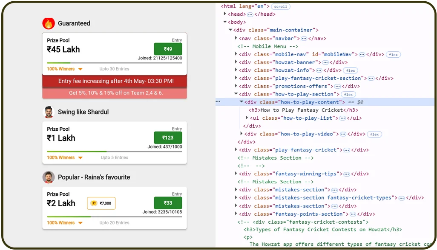This screenshot has width=437, height=250.
Task: Click the flex badge next to mobile-nav div
Action: 393,54
